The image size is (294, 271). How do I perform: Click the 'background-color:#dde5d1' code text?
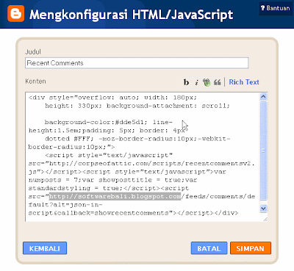(96, 122)
